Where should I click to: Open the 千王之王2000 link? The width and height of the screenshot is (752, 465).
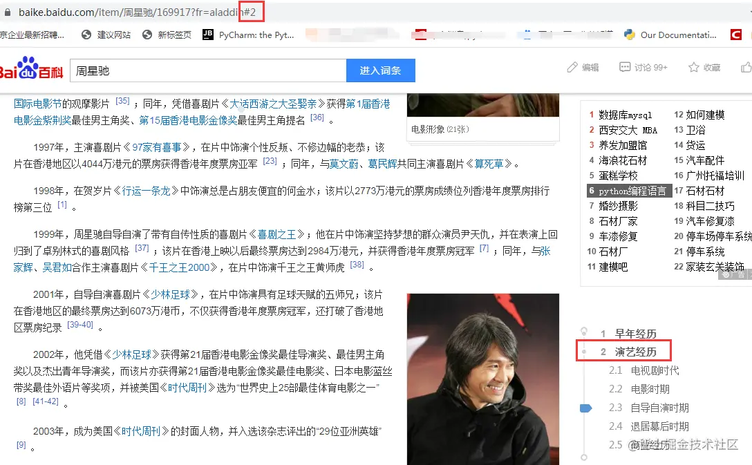point(179,267)
